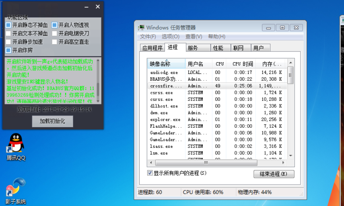Viewport: 344px width, 206px height.
Task: Open the 文件(F) menu
Action: click(148, 37)
